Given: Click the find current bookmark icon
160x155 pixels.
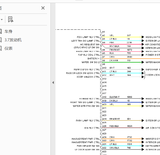Looking at the screenshot, I should 11,19.
